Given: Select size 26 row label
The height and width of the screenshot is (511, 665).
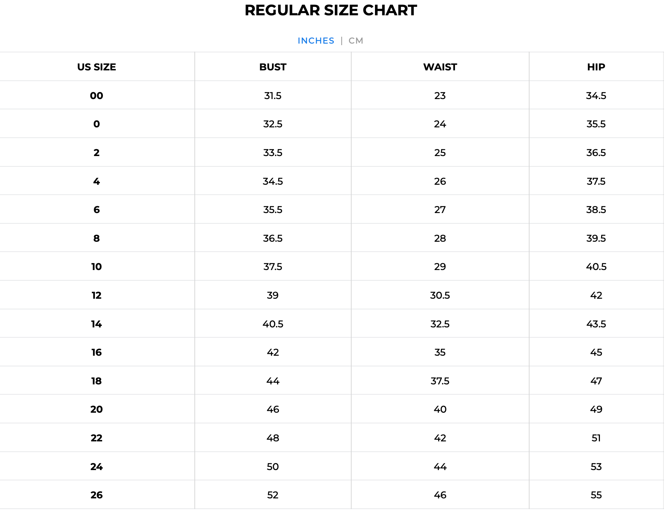Looking at the screenshot, I should [x=97, y=495].
